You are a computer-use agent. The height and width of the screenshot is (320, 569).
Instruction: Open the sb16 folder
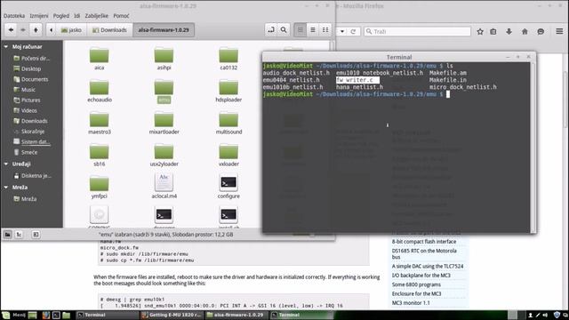coord(99,155)
